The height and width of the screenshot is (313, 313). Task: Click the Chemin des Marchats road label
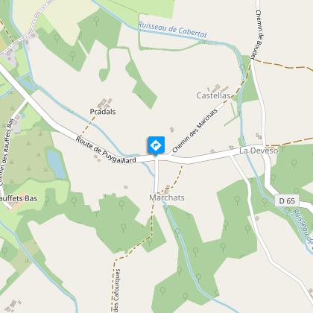click(x=195, y=130)
